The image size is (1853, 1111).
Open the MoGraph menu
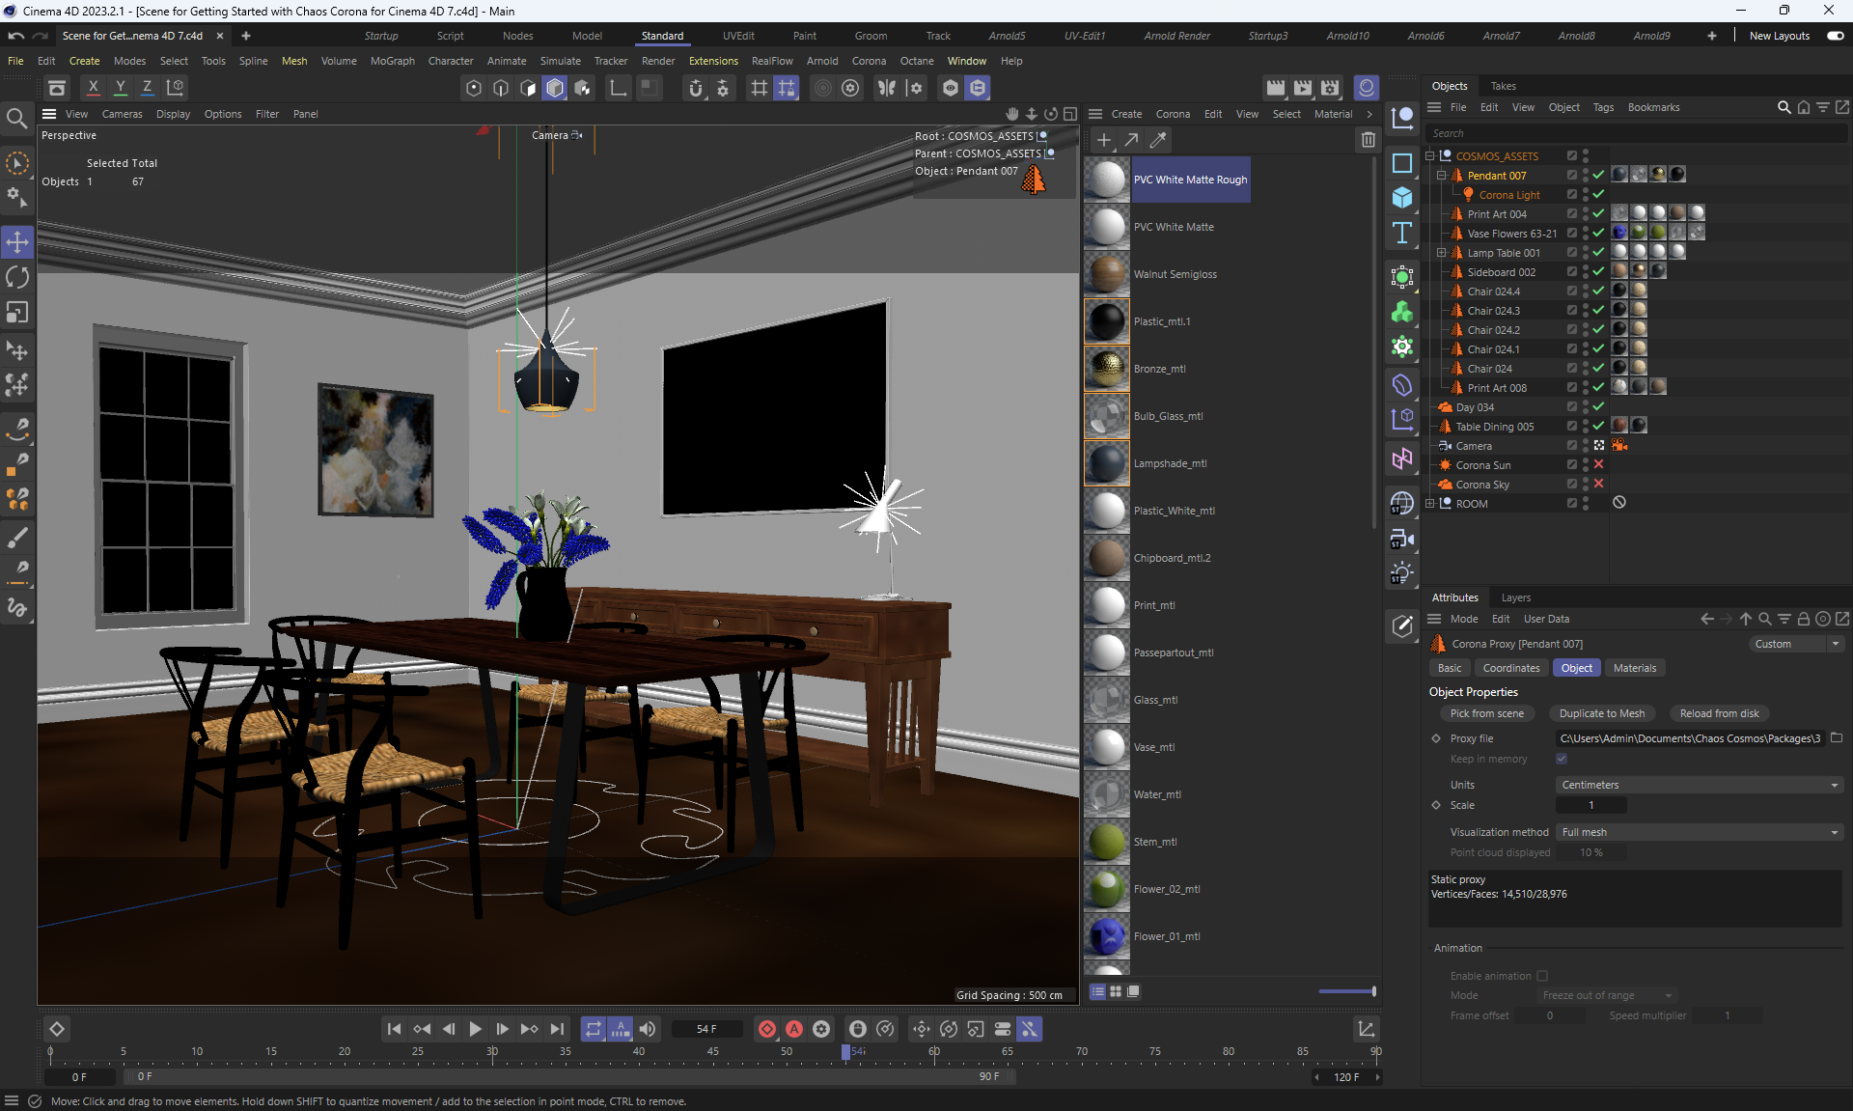[x=392, y=61]
